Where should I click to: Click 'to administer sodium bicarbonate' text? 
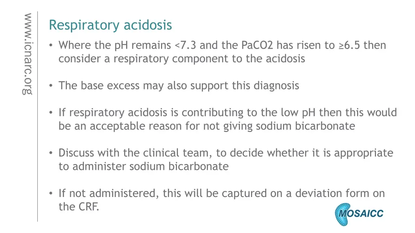[x=143, y=166]
